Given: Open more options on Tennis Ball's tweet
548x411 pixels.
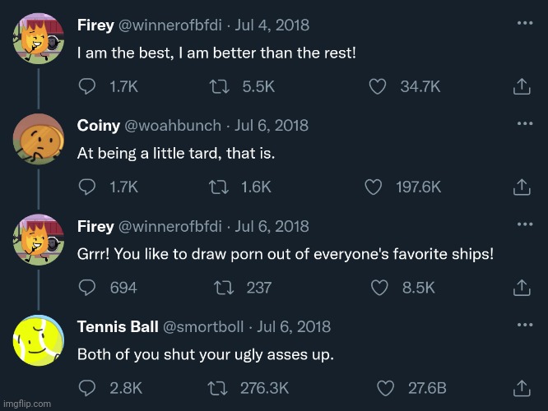Looking at the screenshot, I should click(524, 325).
